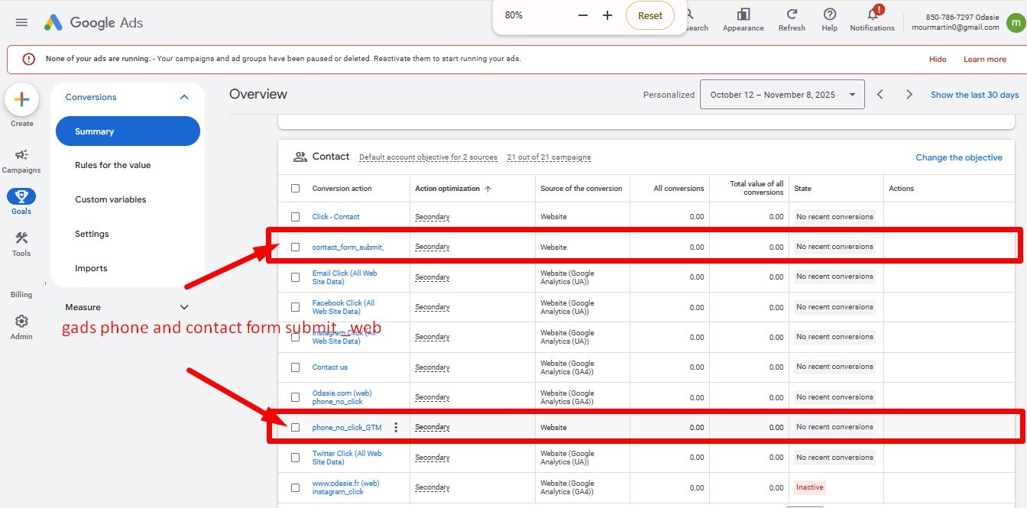1027x508 pixels.
Task: Click the Google Ads logo
Action: [93, 22]
